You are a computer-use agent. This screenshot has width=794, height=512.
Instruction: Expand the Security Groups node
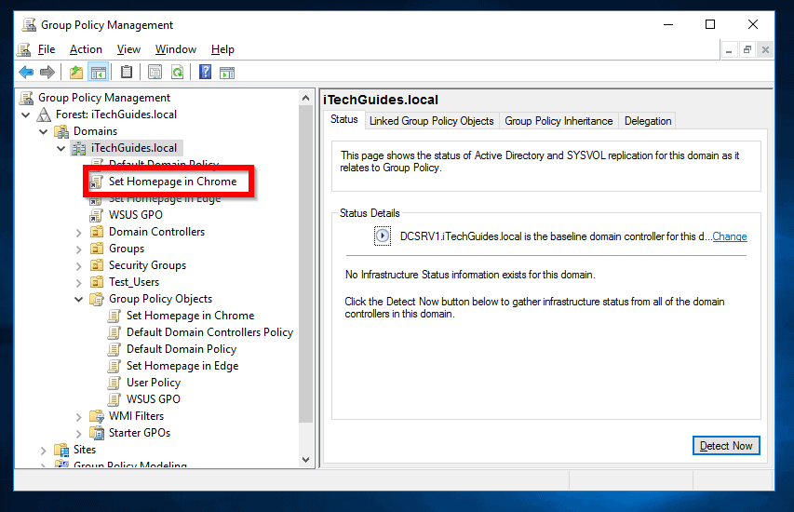[x=78, y=266]
